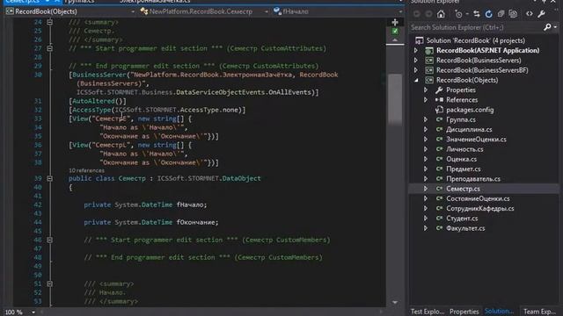Expand the Properties folder node
This screenshot has height=316, width=563.
[426, 90]
